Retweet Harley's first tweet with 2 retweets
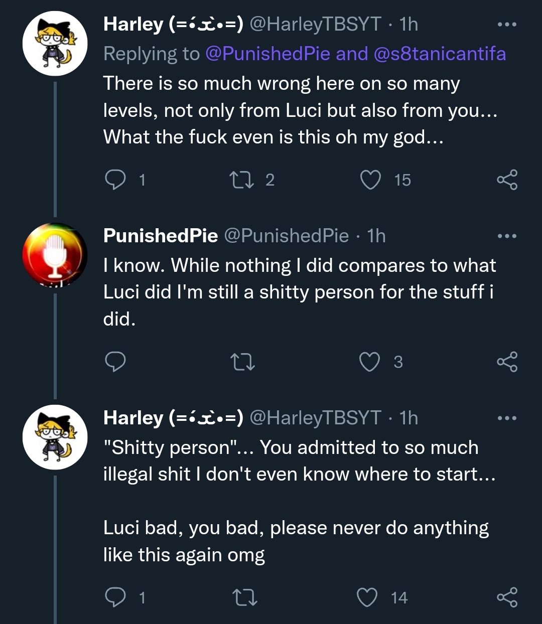Viewport: 542px width, 624px height. [x=241, y=180]
